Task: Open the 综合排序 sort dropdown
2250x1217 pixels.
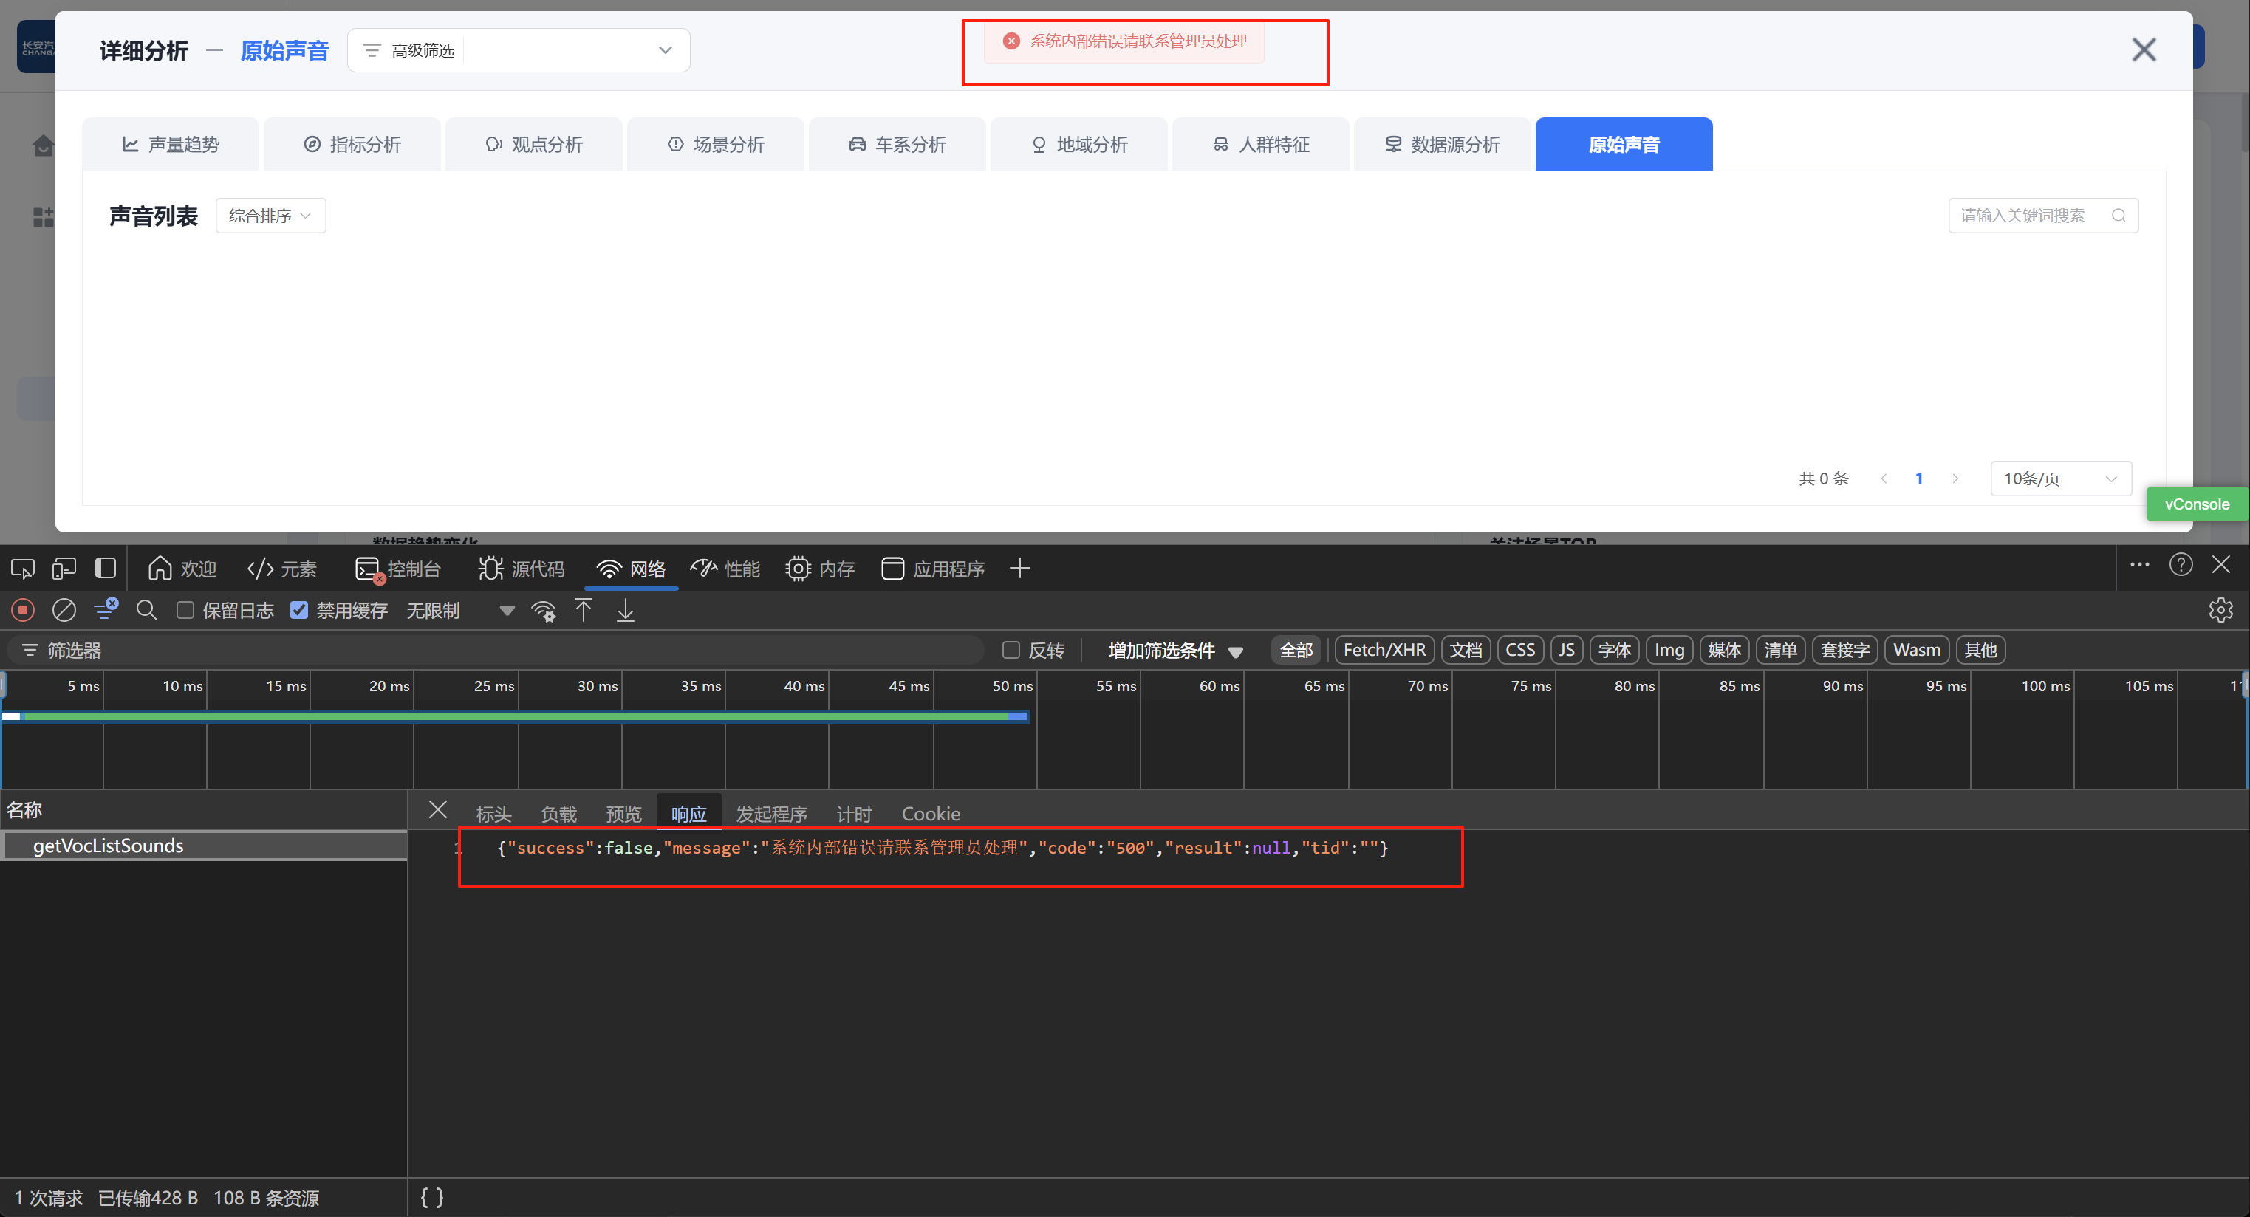Action: [270, 216]
